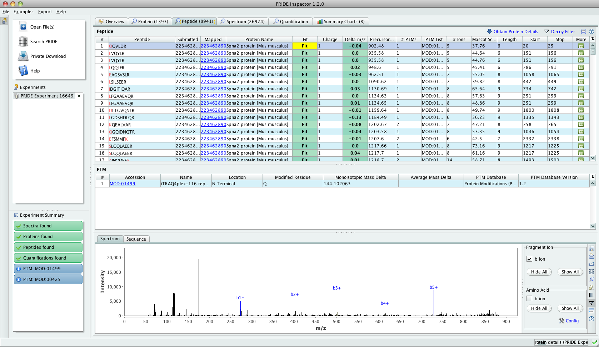Switch to the Sequence tab
This screenshot has height=347, width=599.
point(136,239)
